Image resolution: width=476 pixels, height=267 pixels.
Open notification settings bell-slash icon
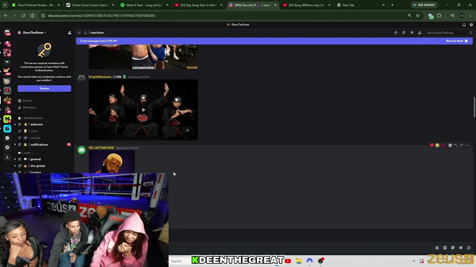tap(404, 33)
